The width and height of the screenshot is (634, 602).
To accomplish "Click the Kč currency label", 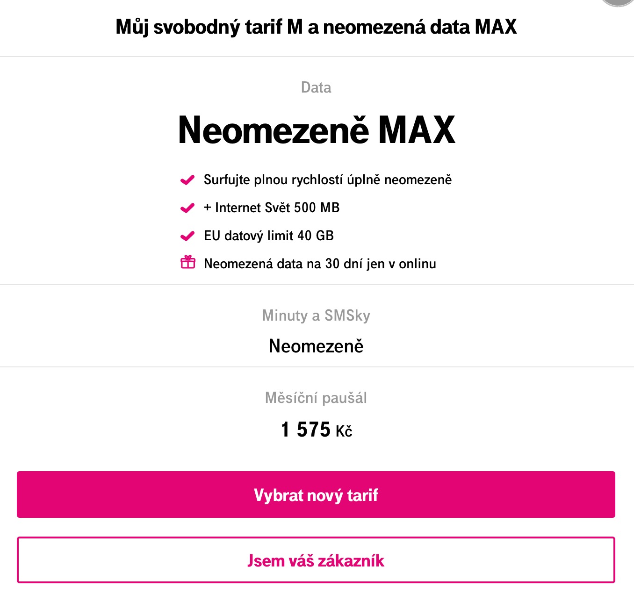I will 344,431.
